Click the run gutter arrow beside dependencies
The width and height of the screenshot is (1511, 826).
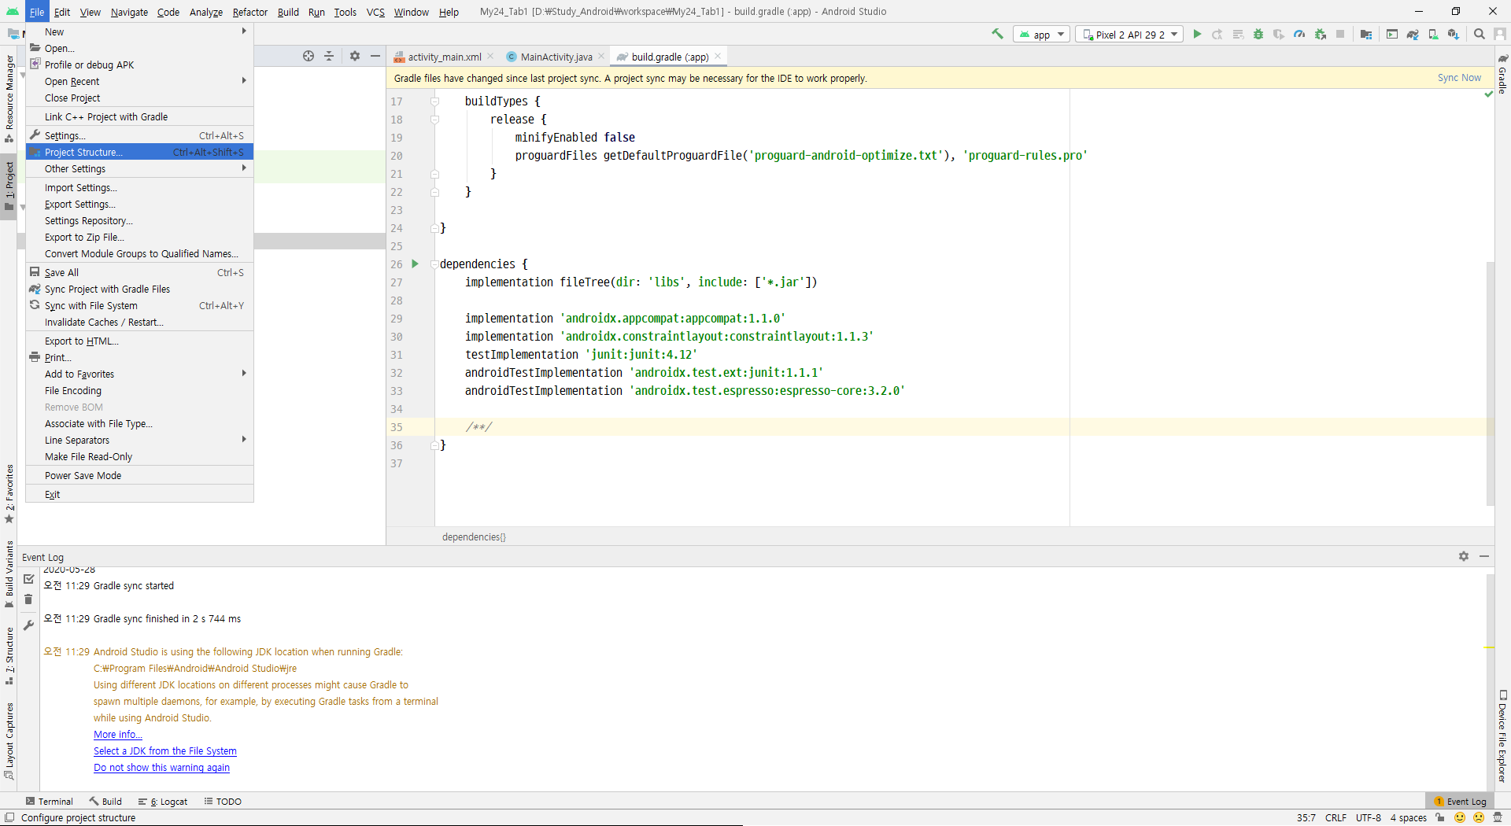[x=415, y=264]
